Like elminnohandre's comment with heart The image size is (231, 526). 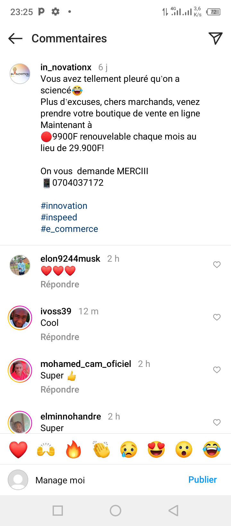pyautogui.click(x=217, y=422)
